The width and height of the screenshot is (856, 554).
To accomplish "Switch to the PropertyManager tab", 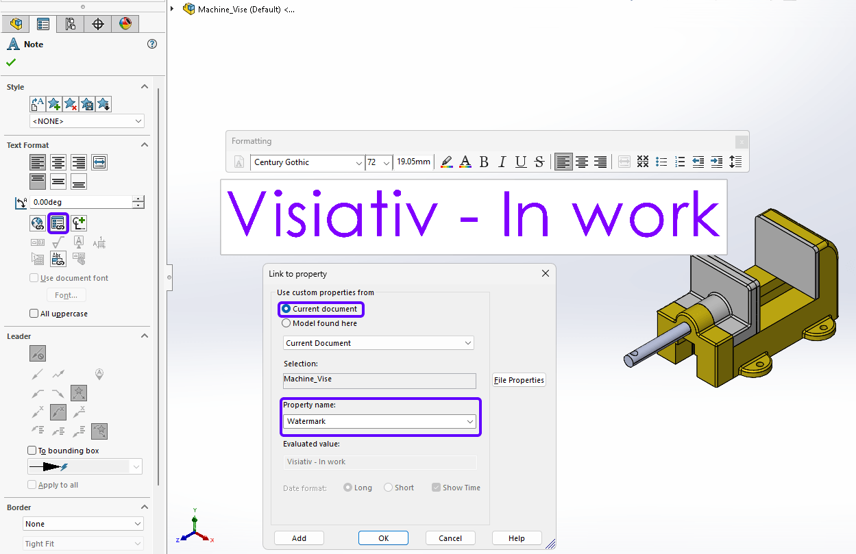I will pos(43,24).
